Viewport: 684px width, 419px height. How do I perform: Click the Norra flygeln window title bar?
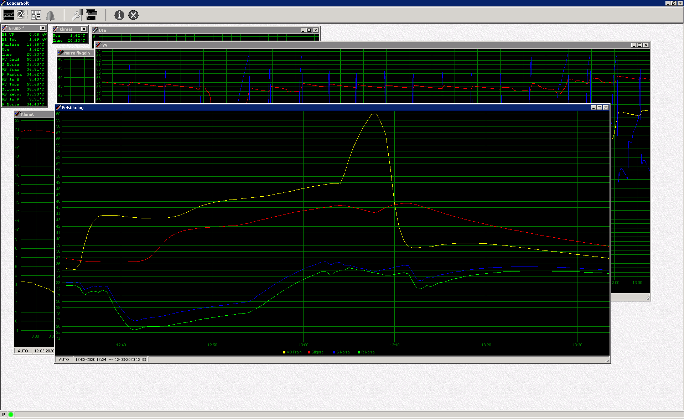(76, 53)
